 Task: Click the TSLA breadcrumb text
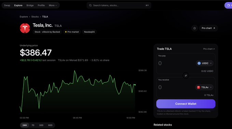click(45, 17)
